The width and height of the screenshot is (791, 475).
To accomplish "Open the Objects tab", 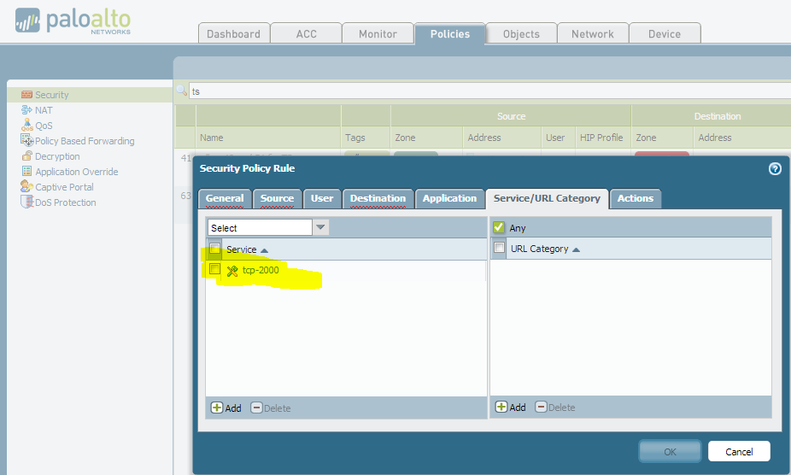I will click(521, 33).
